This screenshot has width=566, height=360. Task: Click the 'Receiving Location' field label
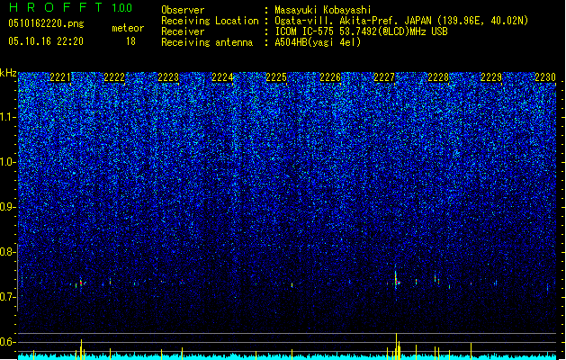pyautogui.click(x=210, y=21)
